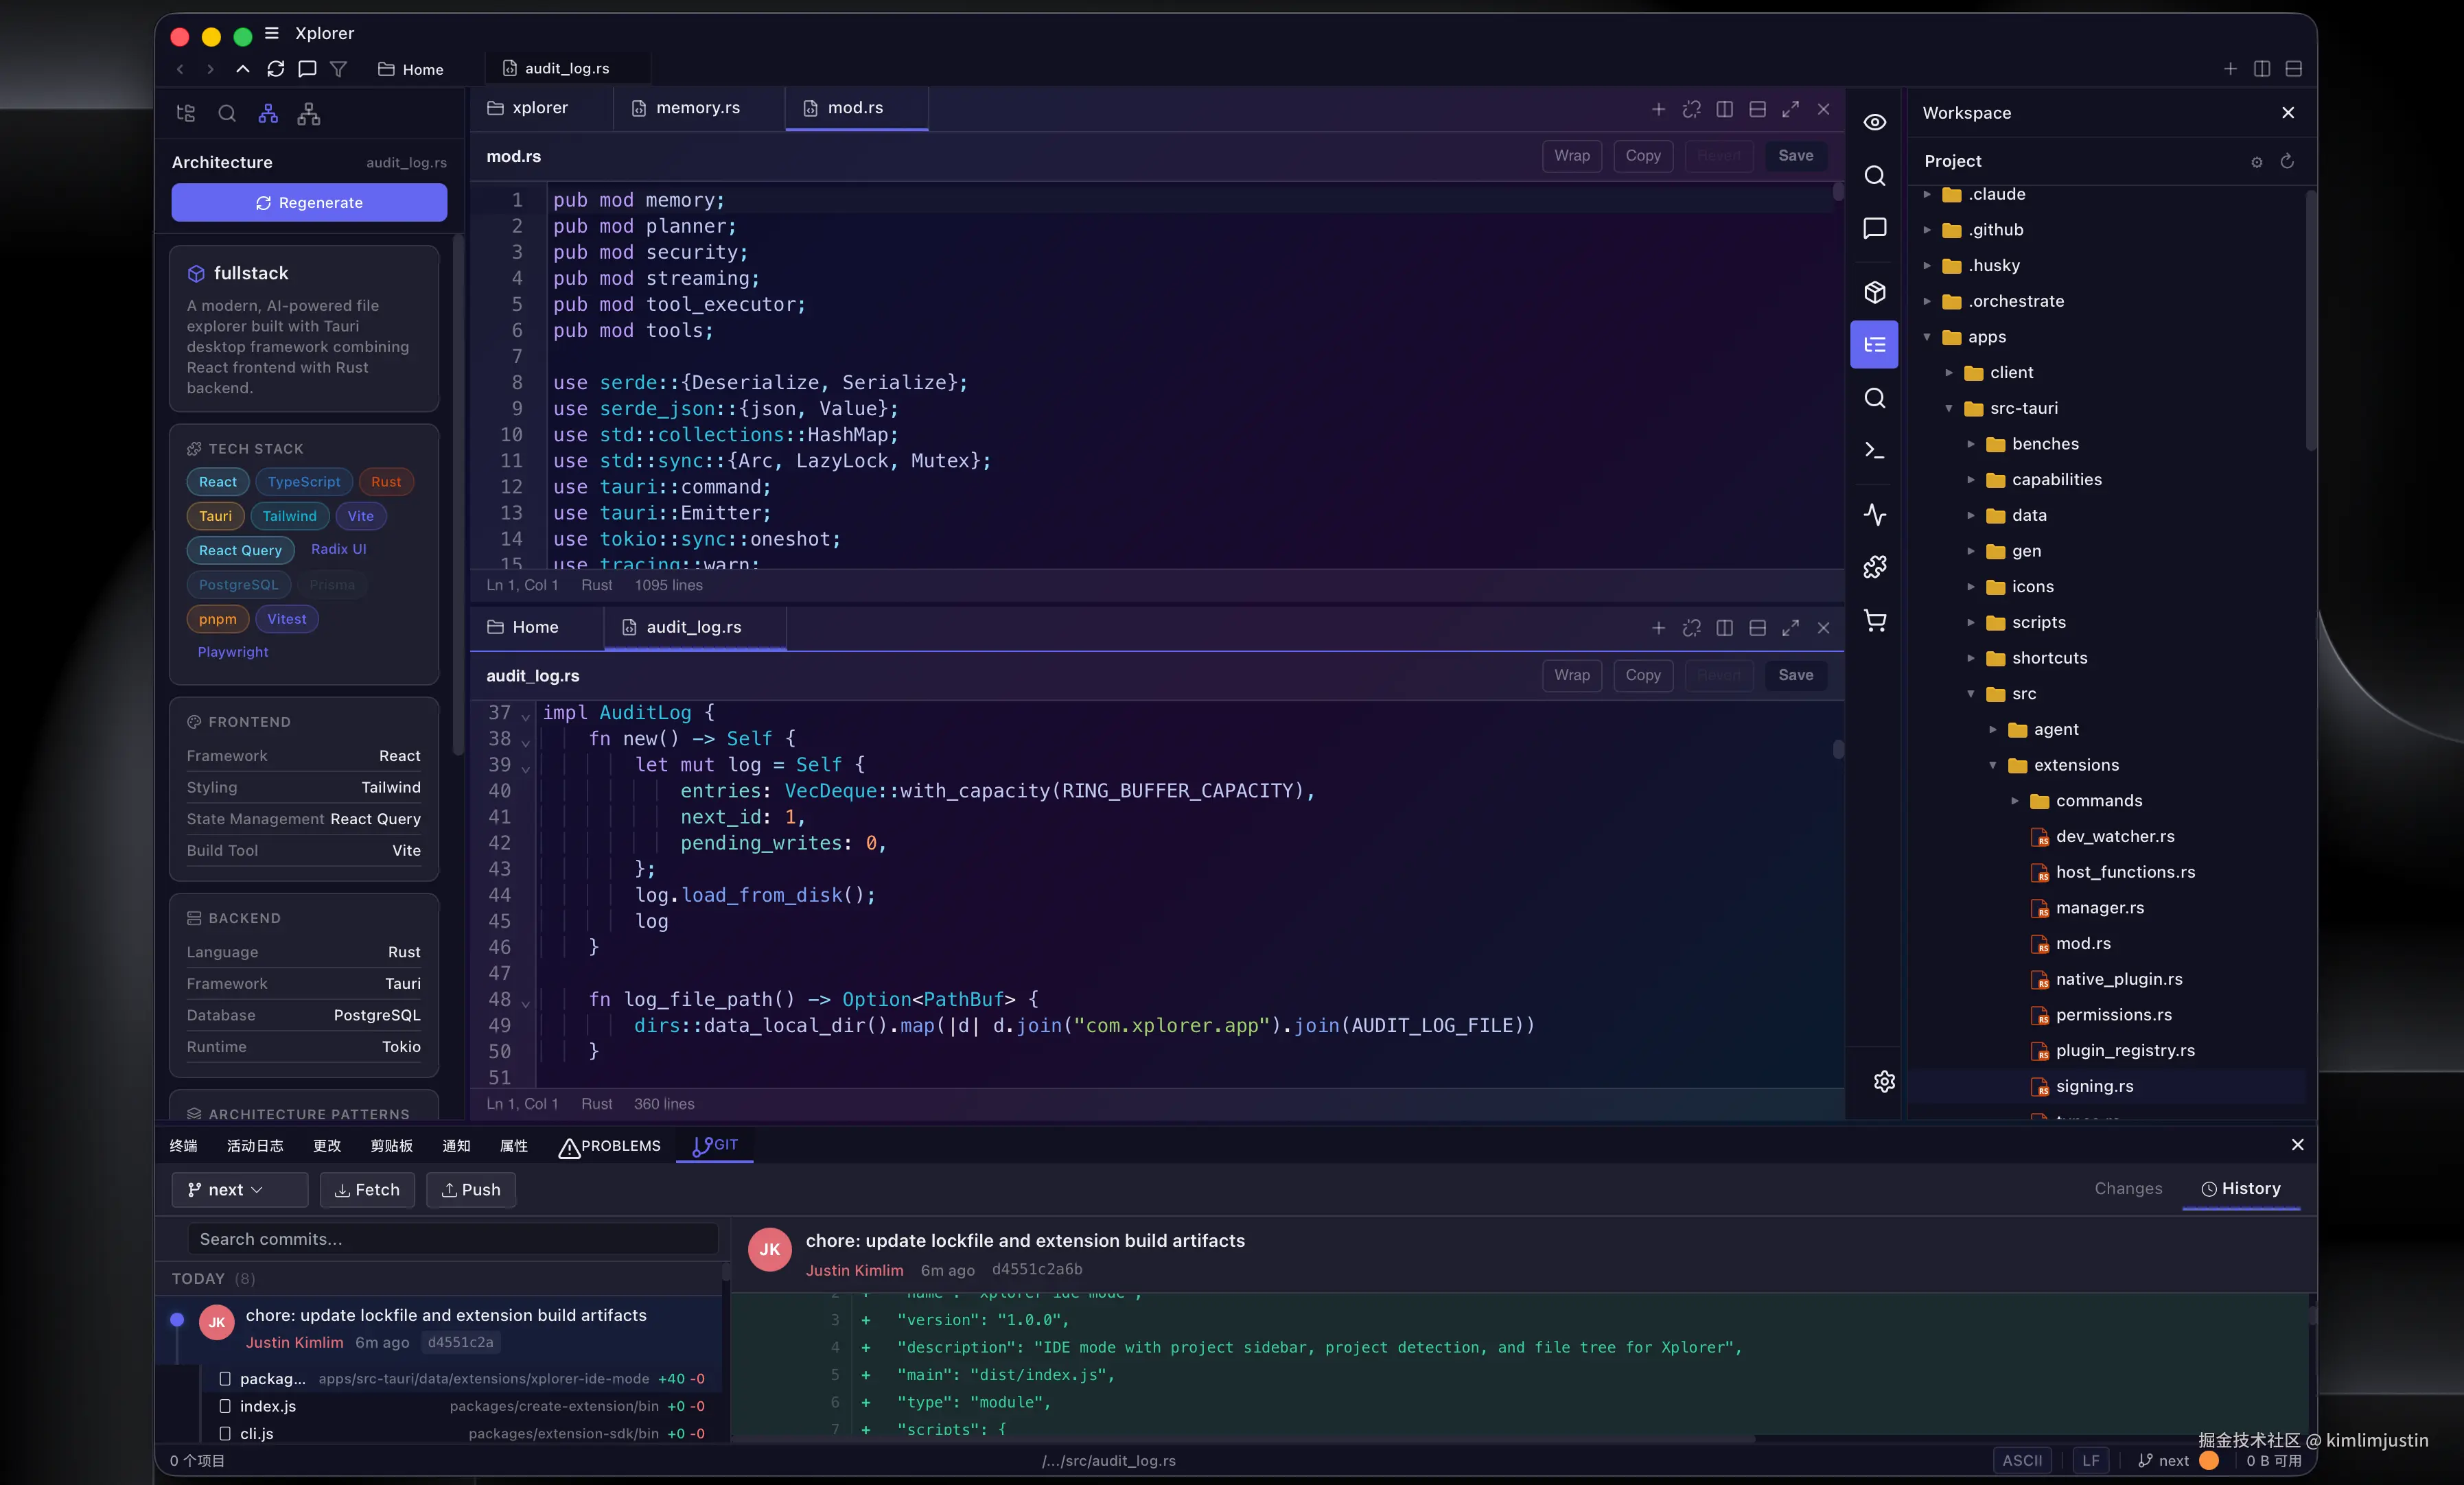Image resolution: width=2464 pixels, height=1485 pixels.
Task: Open the chat bubble icon in right sidebar
Action: click(x=1874, y=229)
